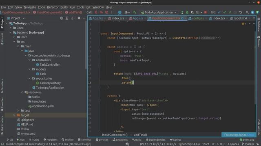Viewport: 261px width, 146px height.
Task: Click UTF-8 encoding in status bar
Action: pos(221,144)
